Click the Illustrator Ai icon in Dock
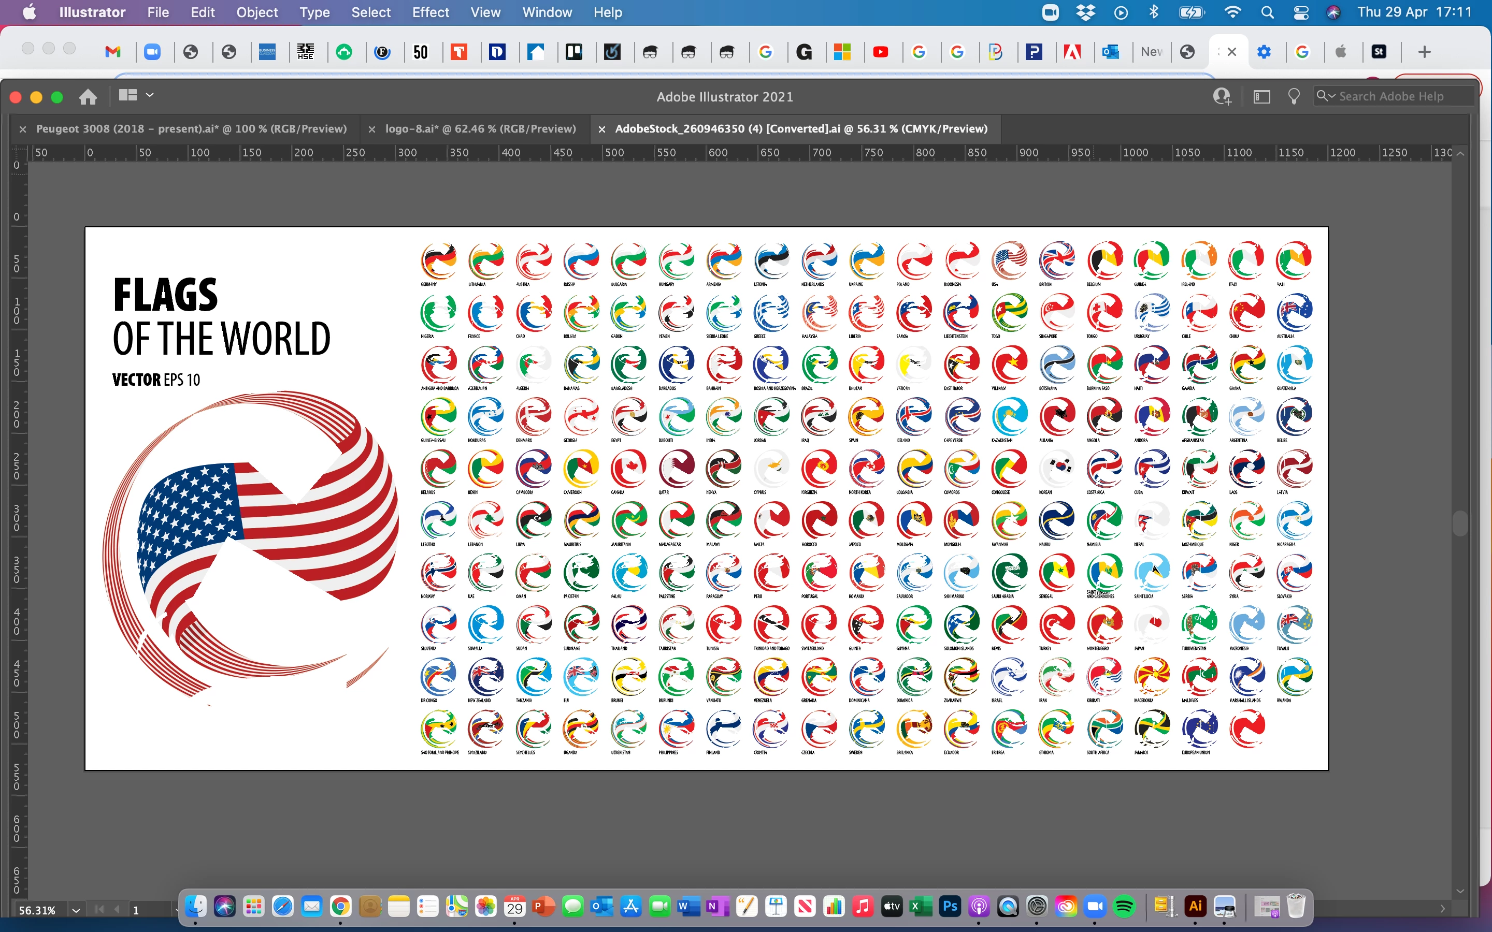 [x=1195, y=906]
